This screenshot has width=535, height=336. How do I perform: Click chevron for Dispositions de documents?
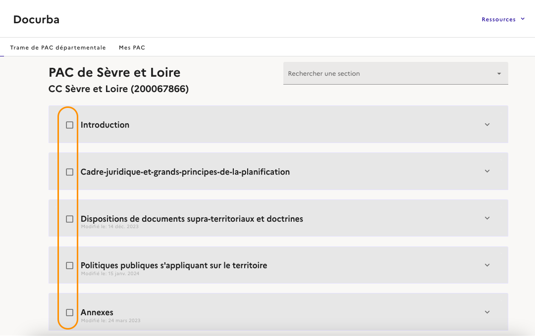click(487, 218)
